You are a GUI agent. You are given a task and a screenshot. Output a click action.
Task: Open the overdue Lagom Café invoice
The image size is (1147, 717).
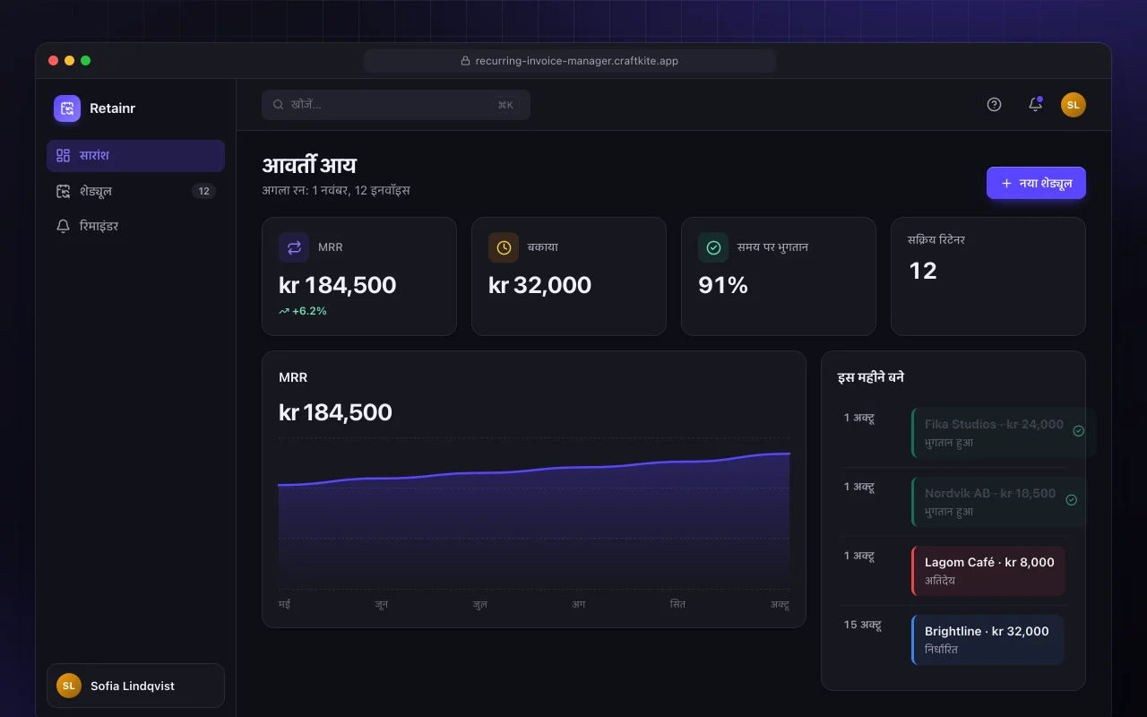(988, 571)
